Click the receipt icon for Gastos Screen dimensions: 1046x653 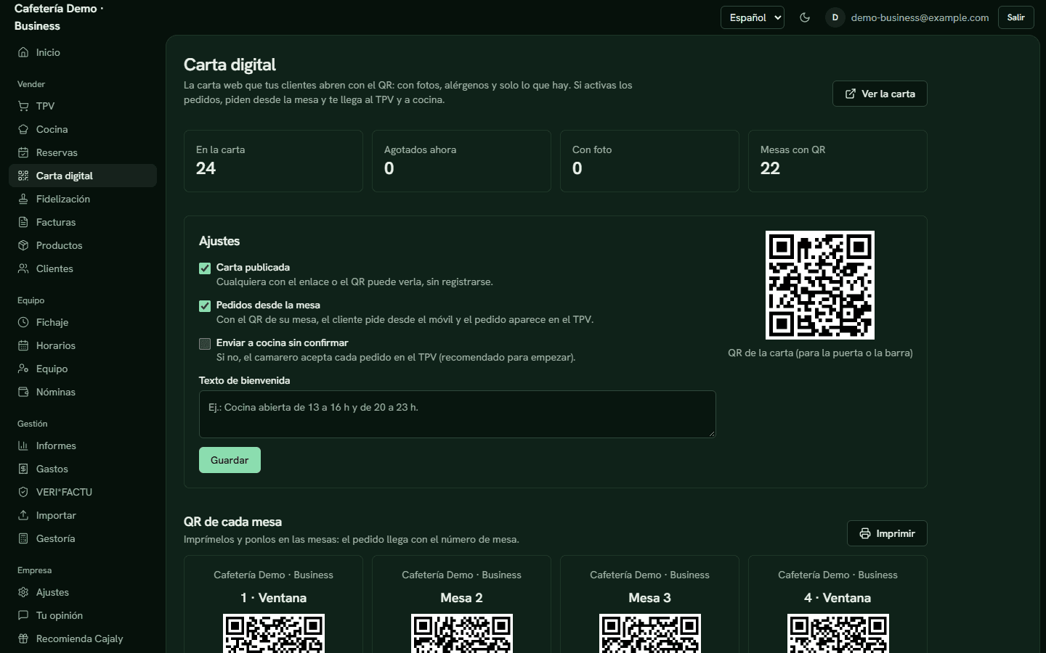coord(23,469)
